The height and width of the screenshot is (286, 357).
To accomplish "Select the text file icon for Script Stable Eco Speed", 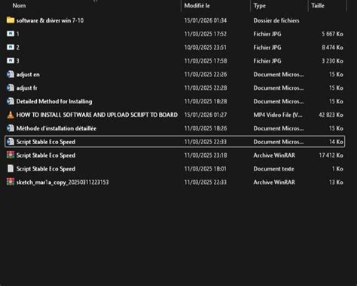I will tap(11, 168).
